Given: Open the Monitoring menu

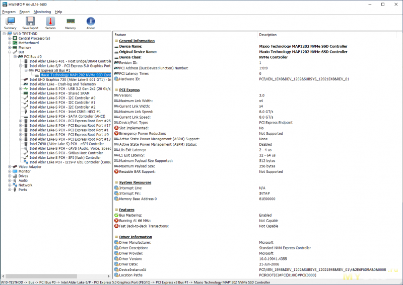Looking at the screenshot, I should pyautogui.click(x=42, y=12).
